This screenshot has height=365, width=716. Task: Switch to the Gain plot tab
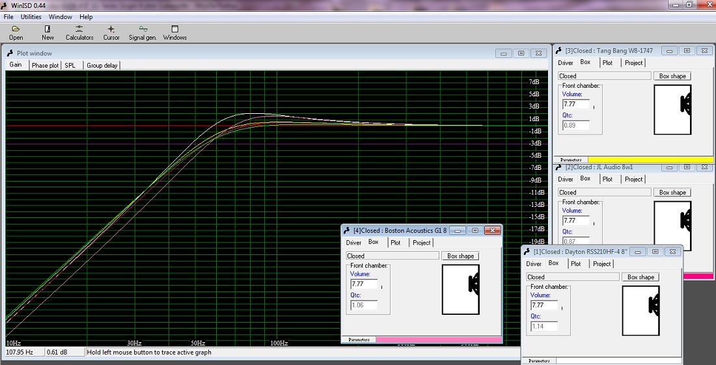16,65
